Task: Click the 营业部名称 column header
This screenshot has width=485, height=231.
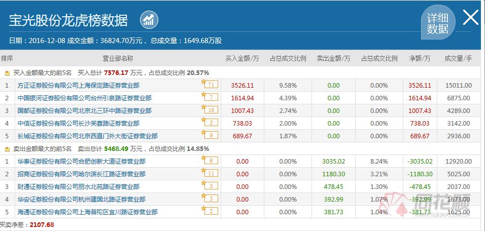Action: point(118,58)
